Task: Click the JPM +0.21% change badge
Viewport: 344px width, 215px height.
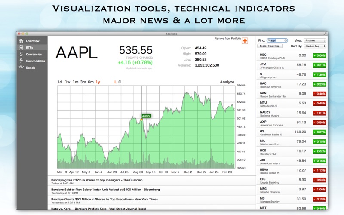Action: point(319,65)
